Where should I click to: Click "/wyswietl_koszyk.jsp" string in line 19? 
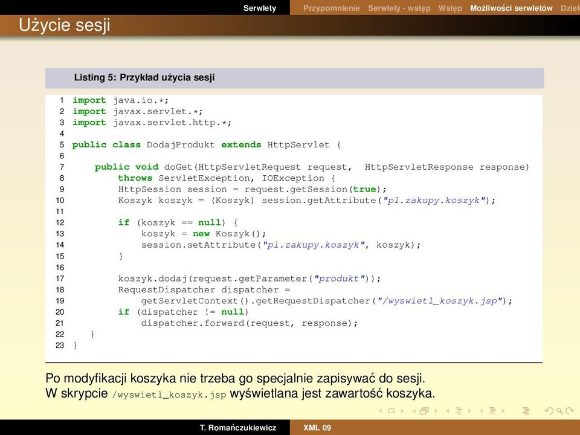[440, 301]
